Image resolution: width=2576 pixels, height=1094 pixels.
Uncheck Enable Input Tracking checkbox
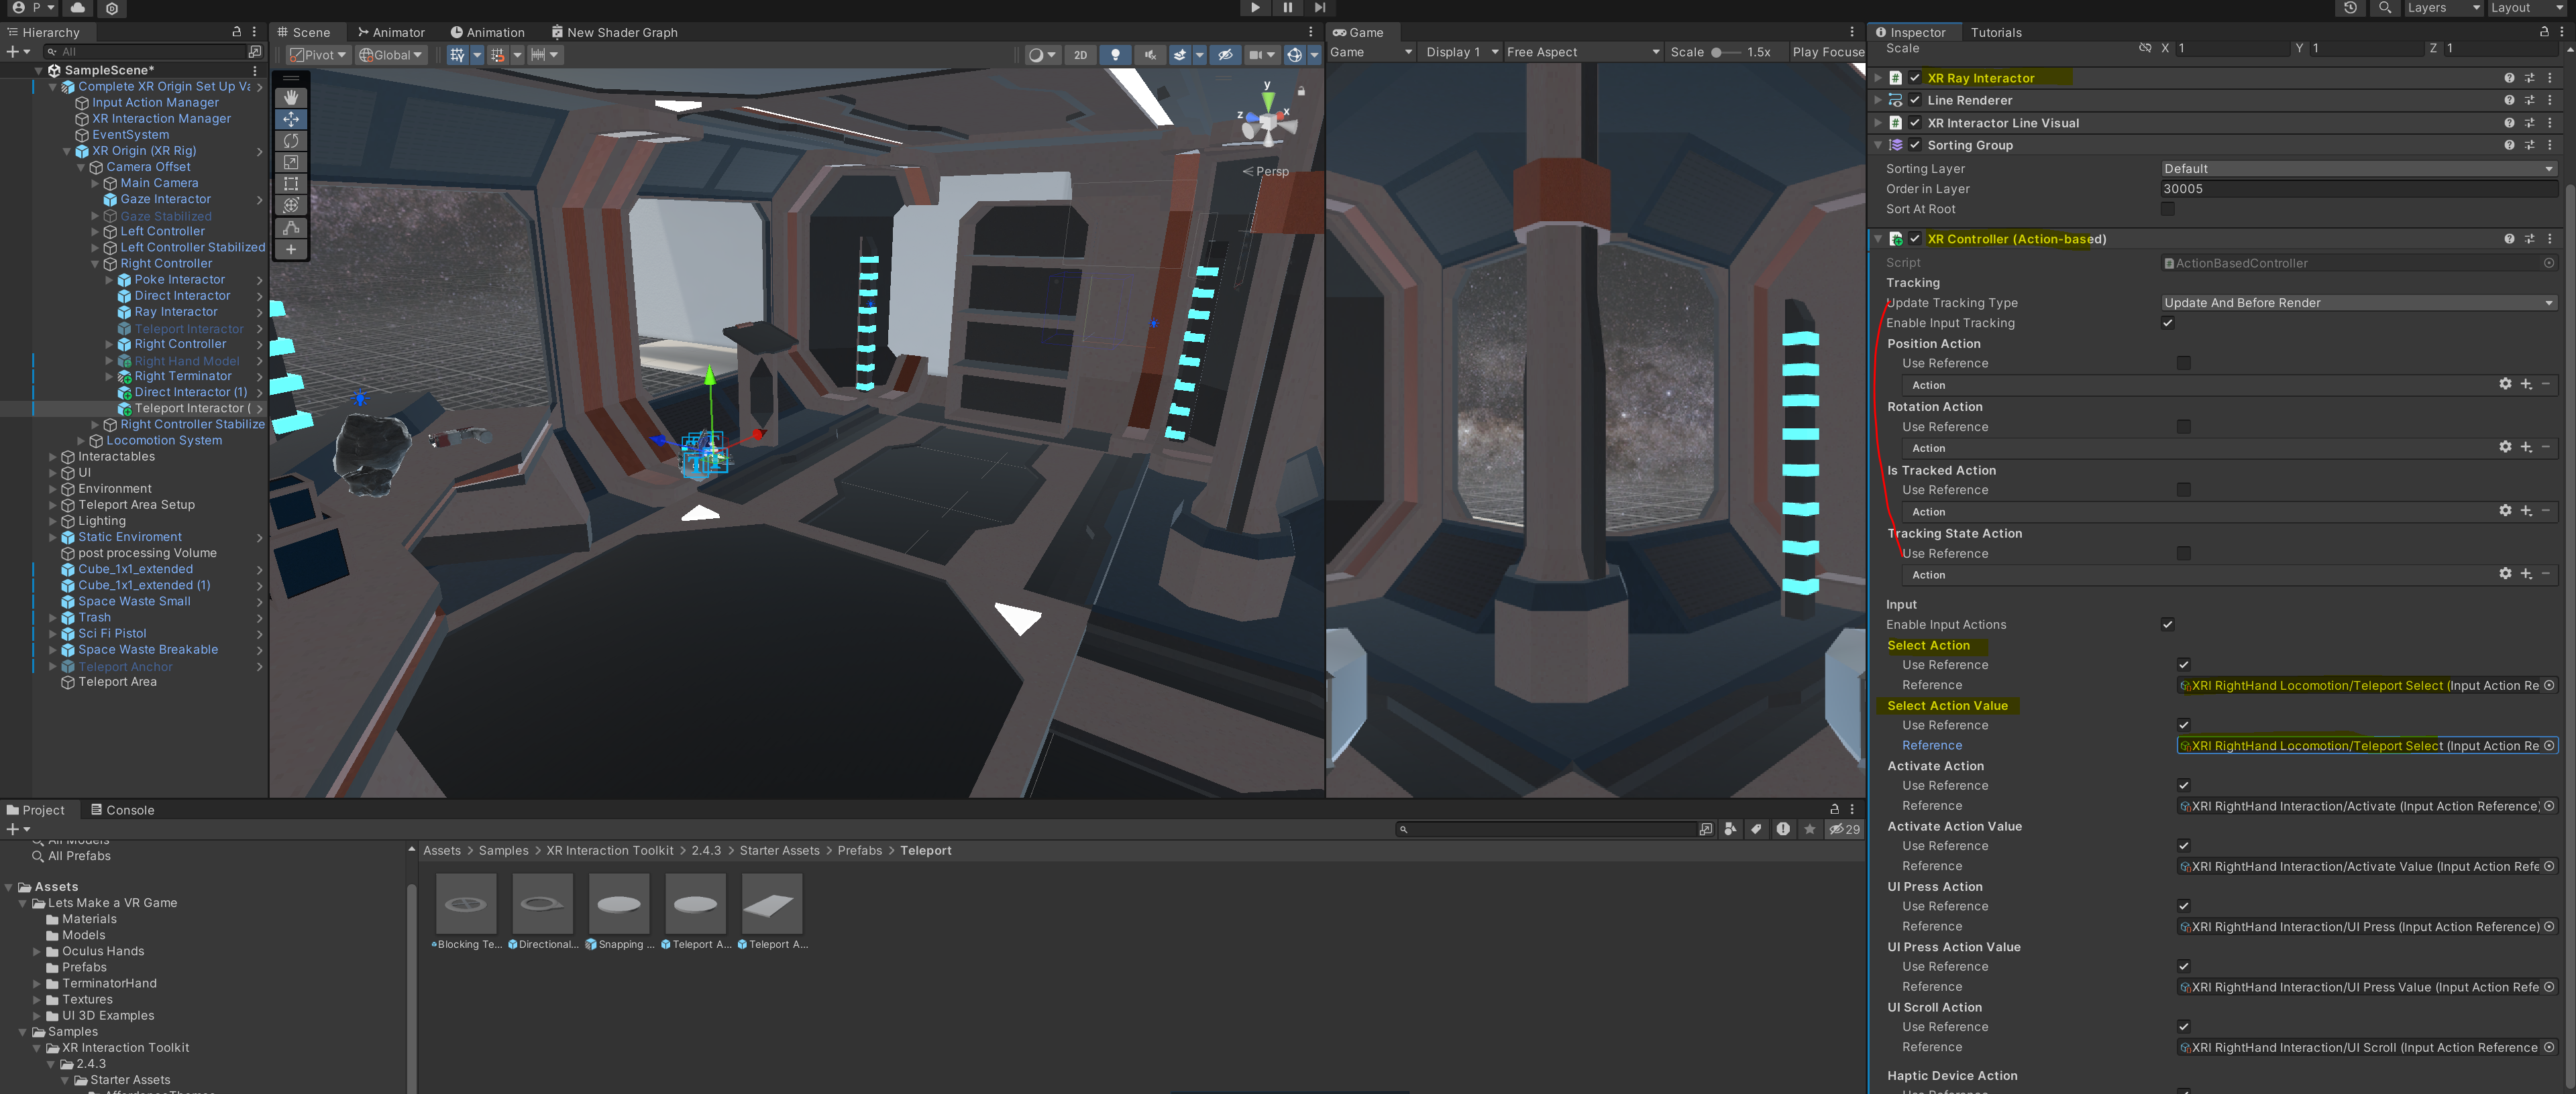2167,322
